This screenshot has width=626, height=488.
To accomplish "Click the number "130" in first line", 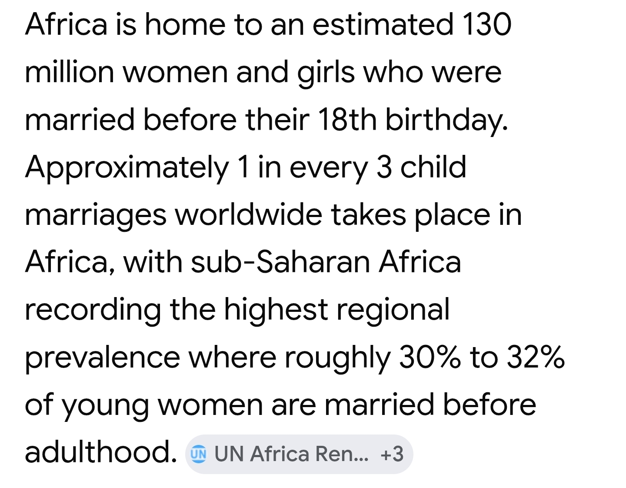I will pos(486,24).
